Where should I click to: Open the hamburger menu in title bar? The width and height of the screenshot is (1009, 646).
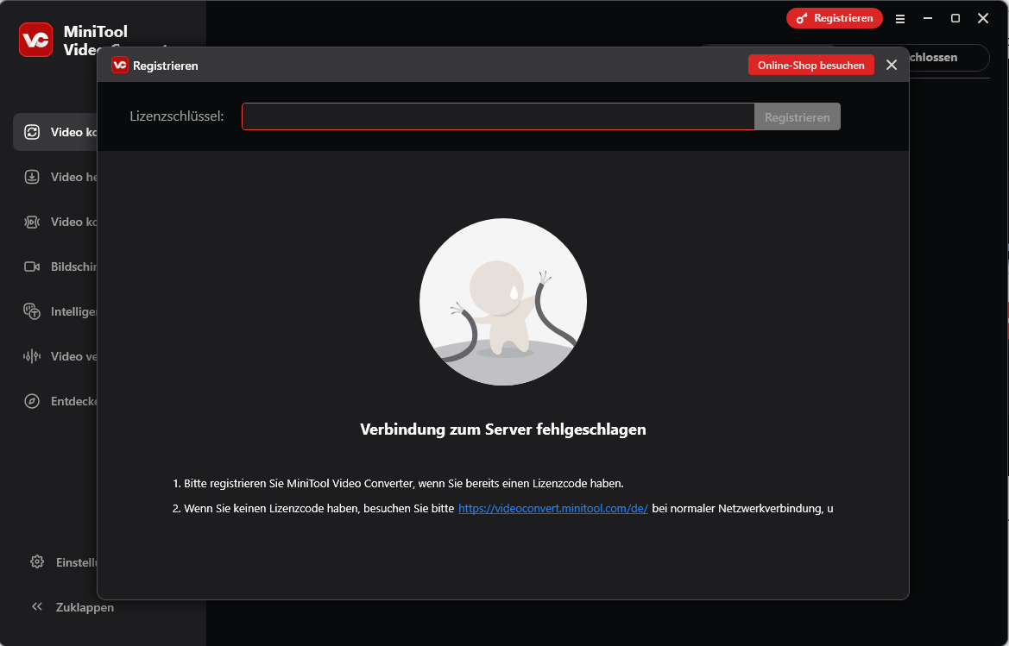click(900, 19)
